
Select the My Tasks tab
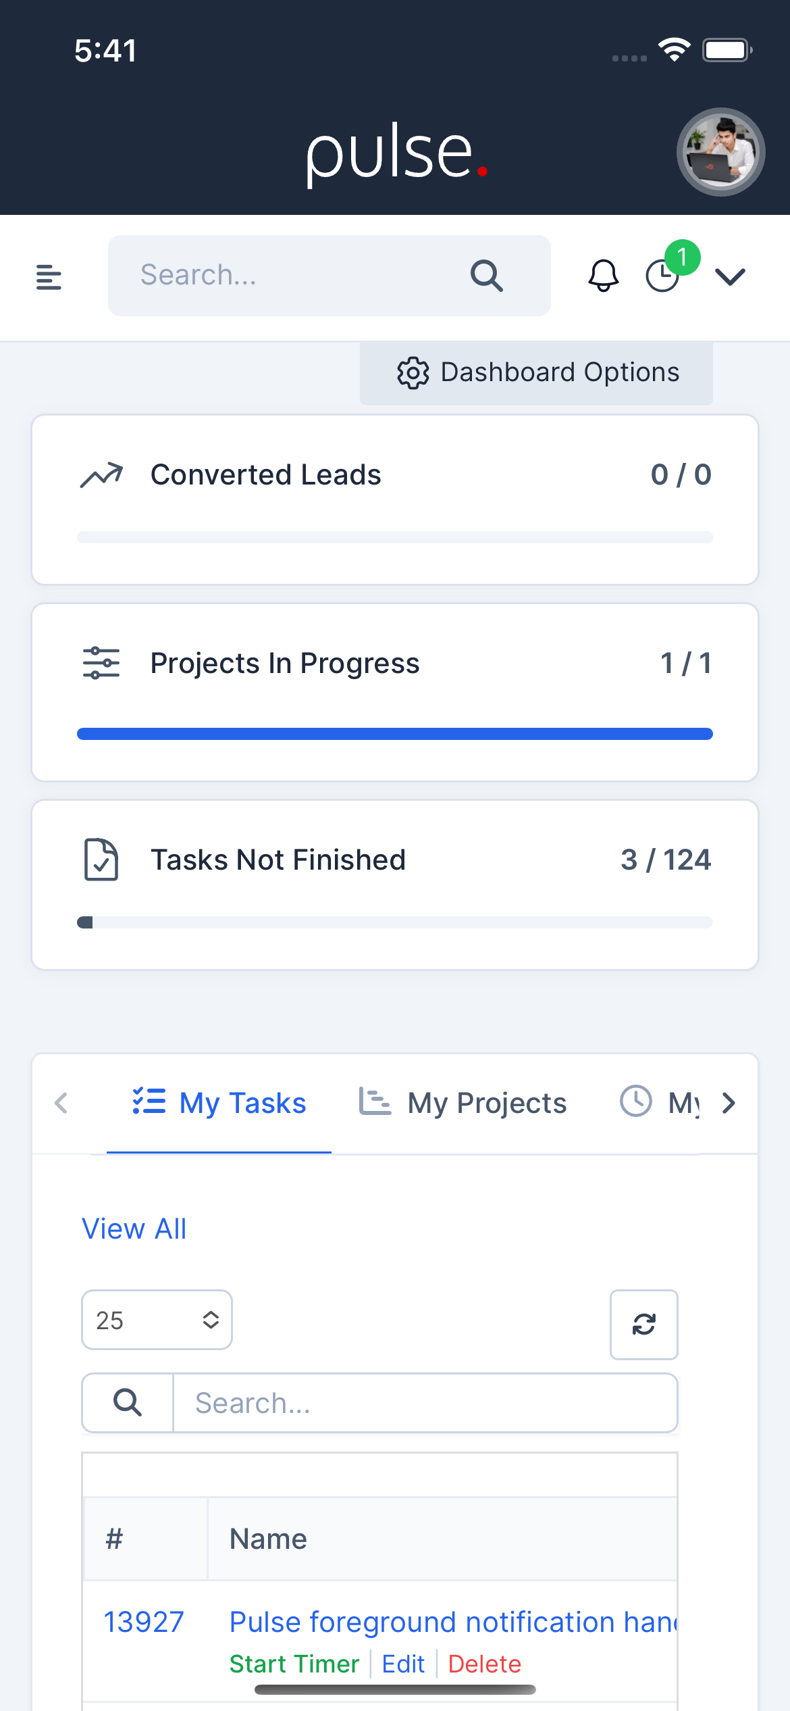219,1102
